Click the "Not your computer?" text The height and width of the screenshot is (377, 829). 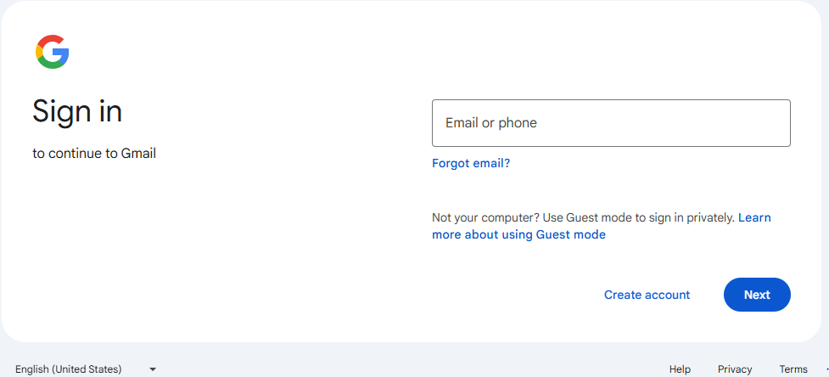pos(484,217)
